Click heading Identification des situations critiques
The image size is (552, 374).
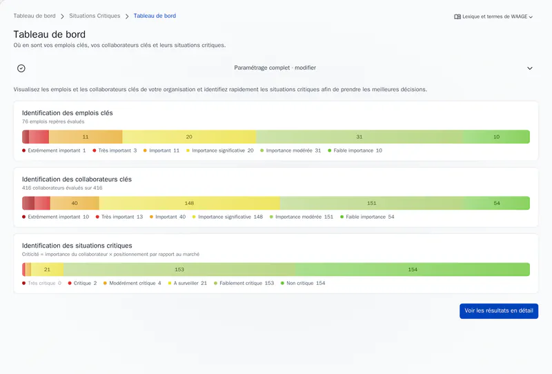(x=77, y=246)
